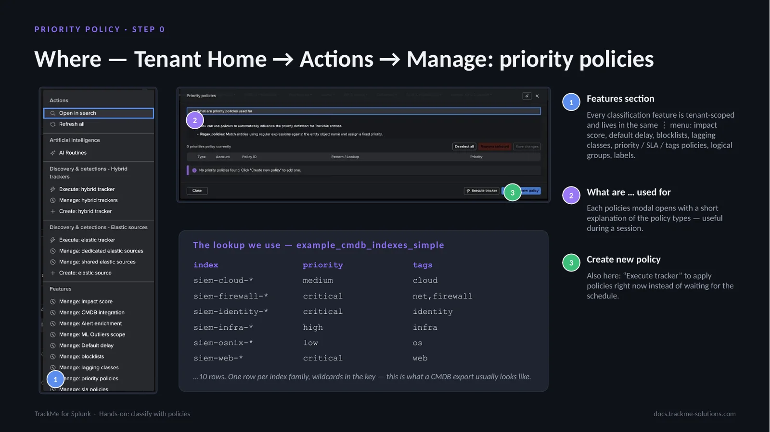Screen dimensions: 770x432
Task: Select Manage: CMDB integration menu entry
Action: pyautogui.click(x=91, y=313)
